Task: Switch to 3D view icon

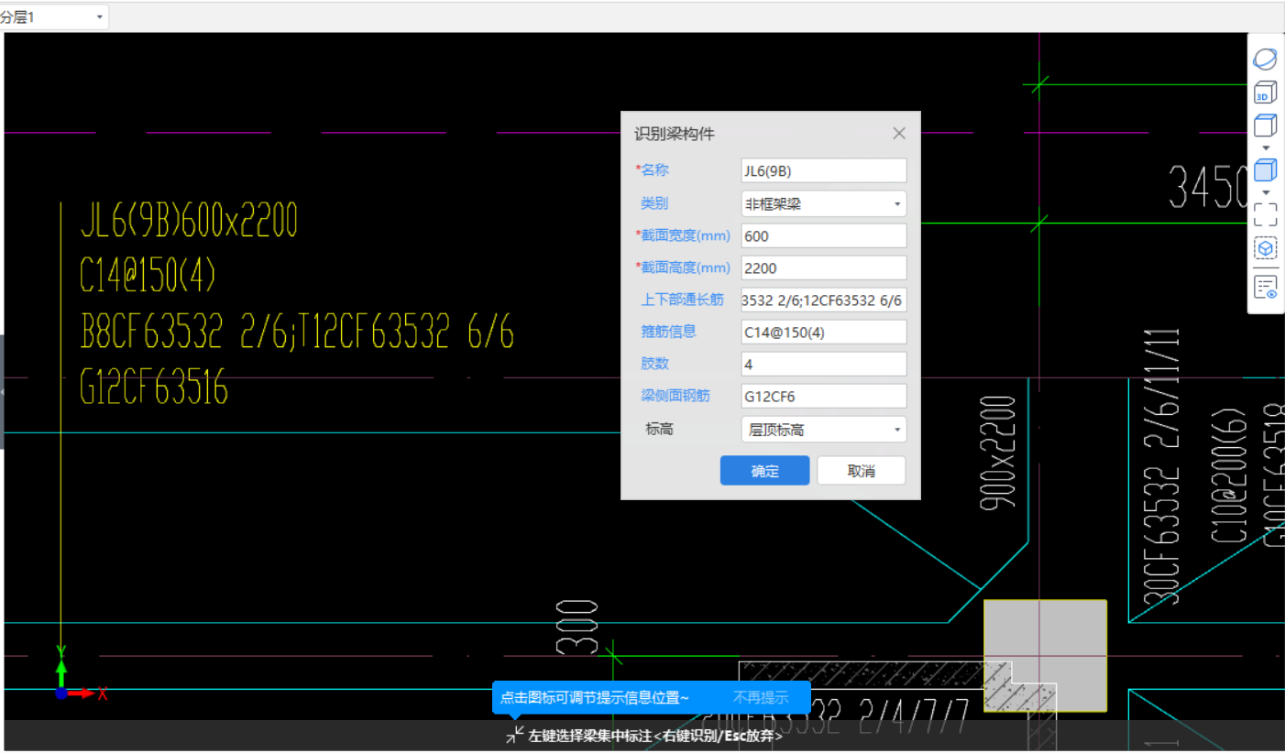Action: [1265, 93]
